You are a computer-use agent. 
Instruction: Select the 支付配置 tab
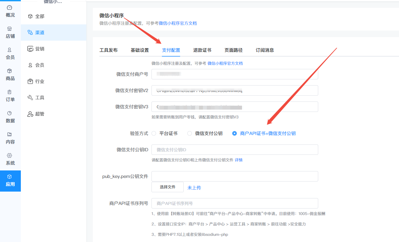(x=171, y=50)
